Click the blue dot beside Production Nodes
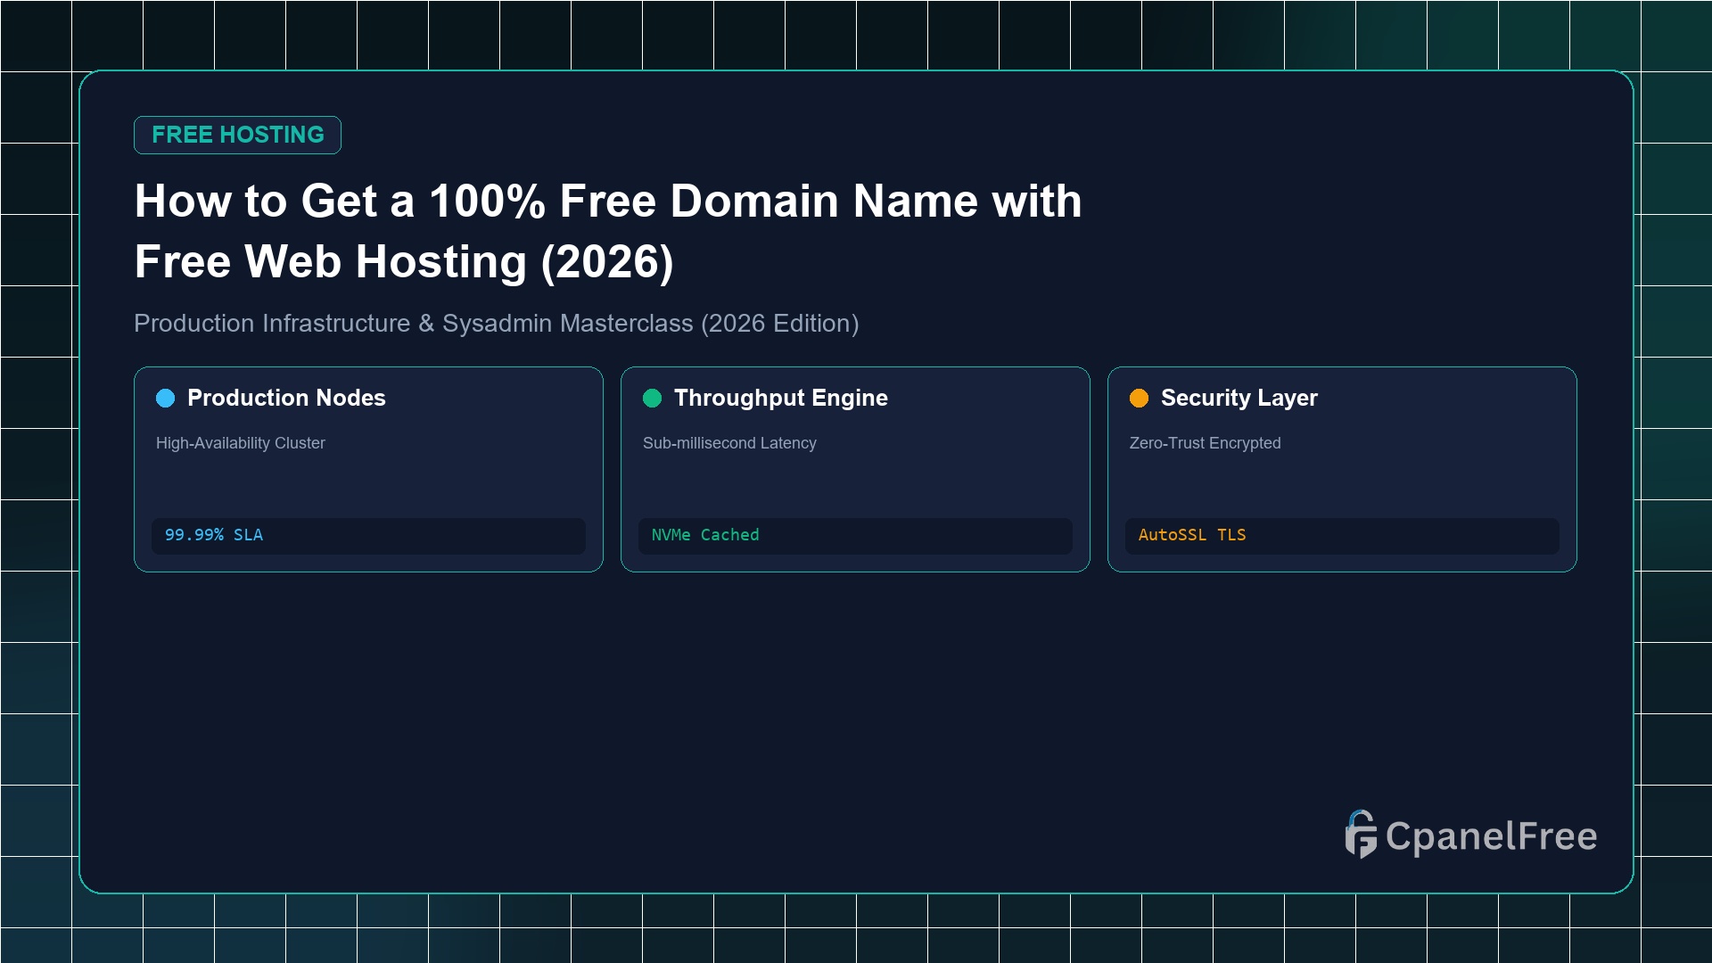This screenshot has width=1712, height=963. 166,398
